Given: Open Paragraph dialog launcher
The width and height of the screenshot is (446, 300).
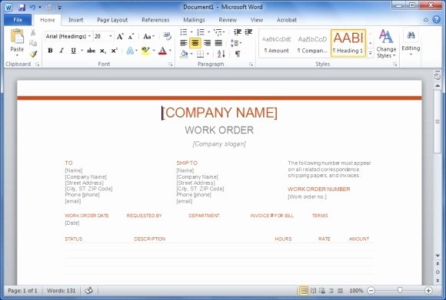Looking at the screenshot, I should click(x=251, y=64).
